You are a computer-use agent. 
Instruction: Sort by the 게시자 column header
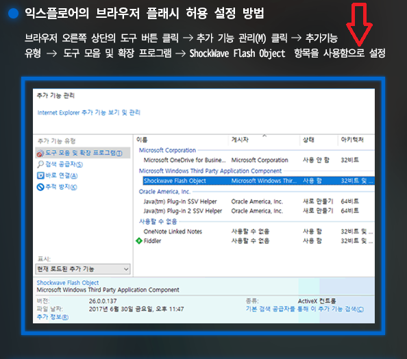click(240, 140)
